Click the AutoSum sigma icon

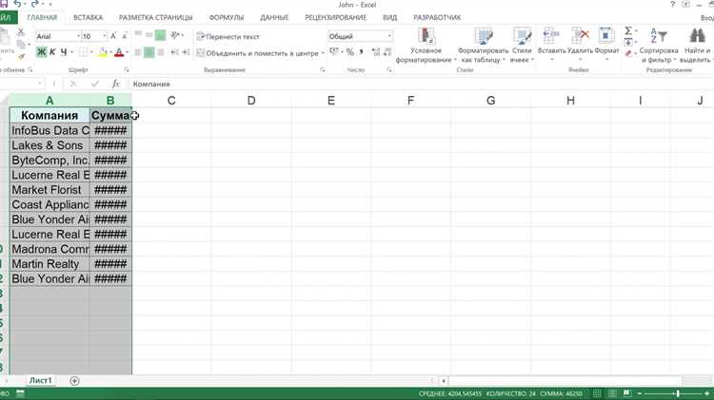(628, 30)
